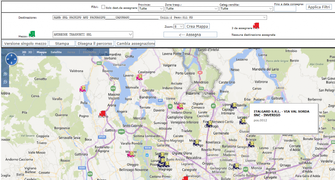
Task: Click blue truck 13 near Lipomo
Action: pyautogui.click(x=233, y=106)
